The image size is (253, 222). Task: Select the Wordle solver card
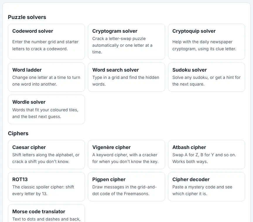point(46,109)
